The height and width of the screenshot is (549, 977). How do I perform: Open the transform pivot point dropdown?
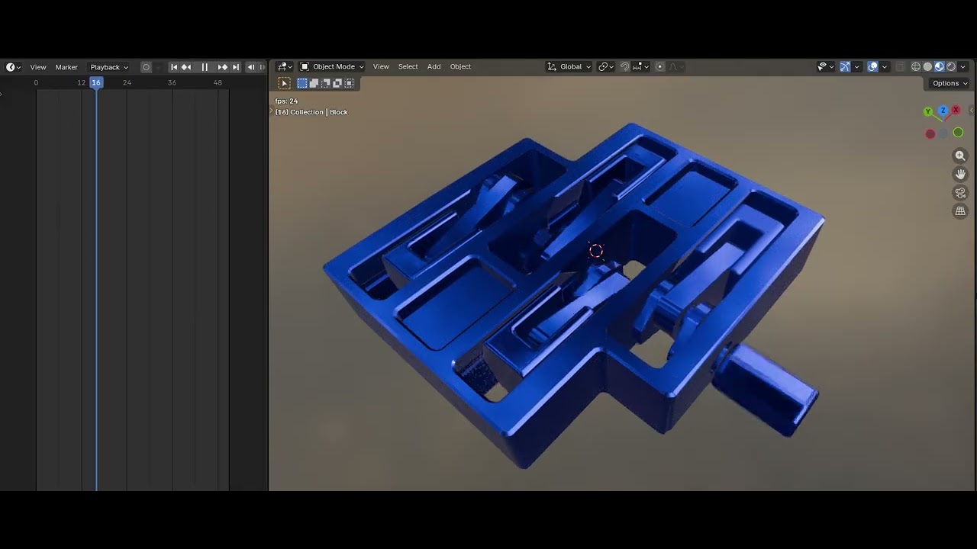tap(606, 66)
